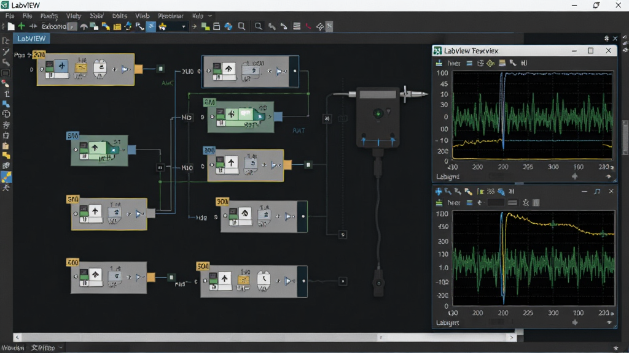629x353 pixels.
Task: Open the Vlehy menu in menu bar
Action: tap(74, 15)
